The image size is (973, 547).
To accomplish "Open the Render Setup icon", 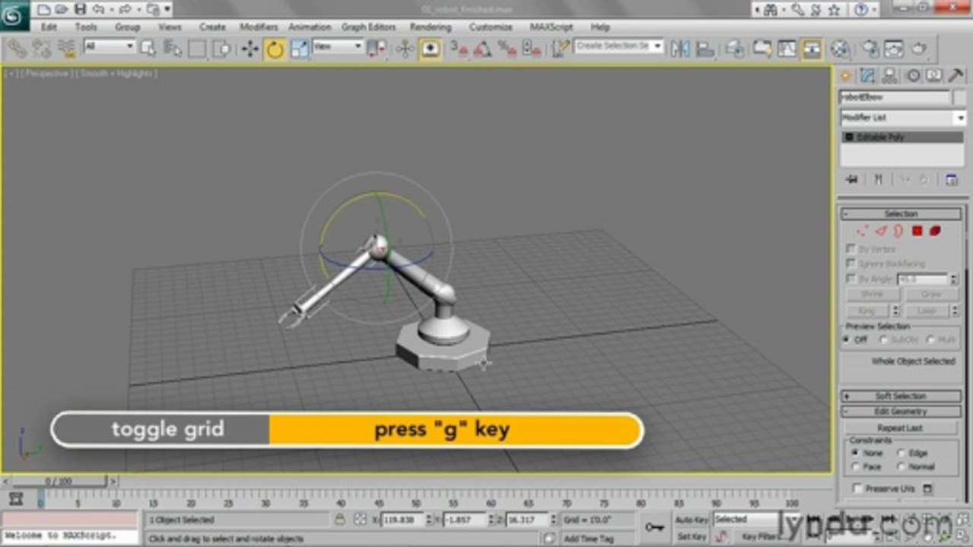I will 870,49.
